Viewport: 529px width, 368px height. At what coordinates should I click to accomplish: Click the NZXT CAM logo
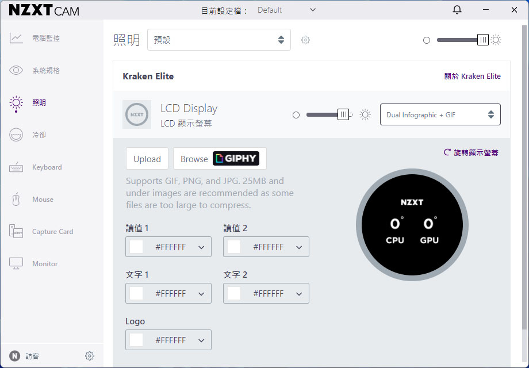tap(44, 10)
